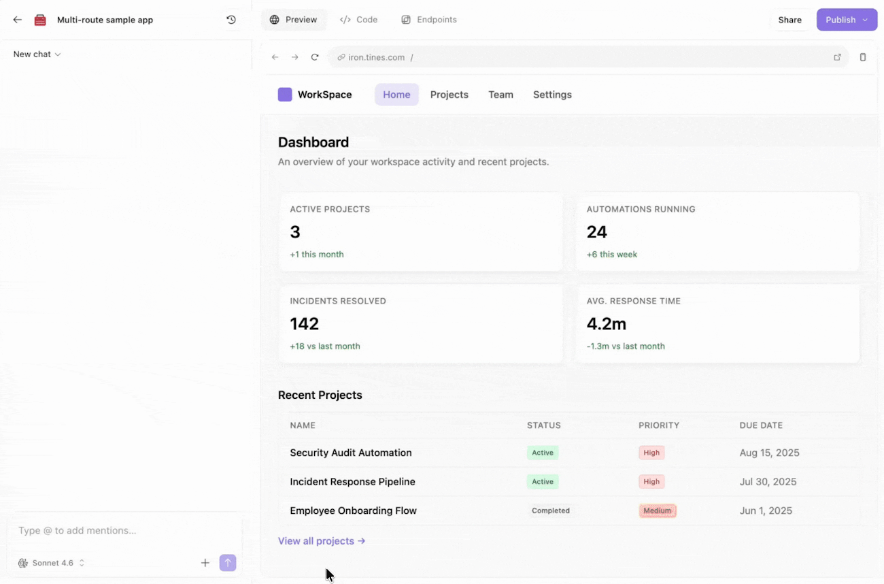Navigate forward in preview browser
The height and width of the screenshot is (584, 884).
(295, 57)
